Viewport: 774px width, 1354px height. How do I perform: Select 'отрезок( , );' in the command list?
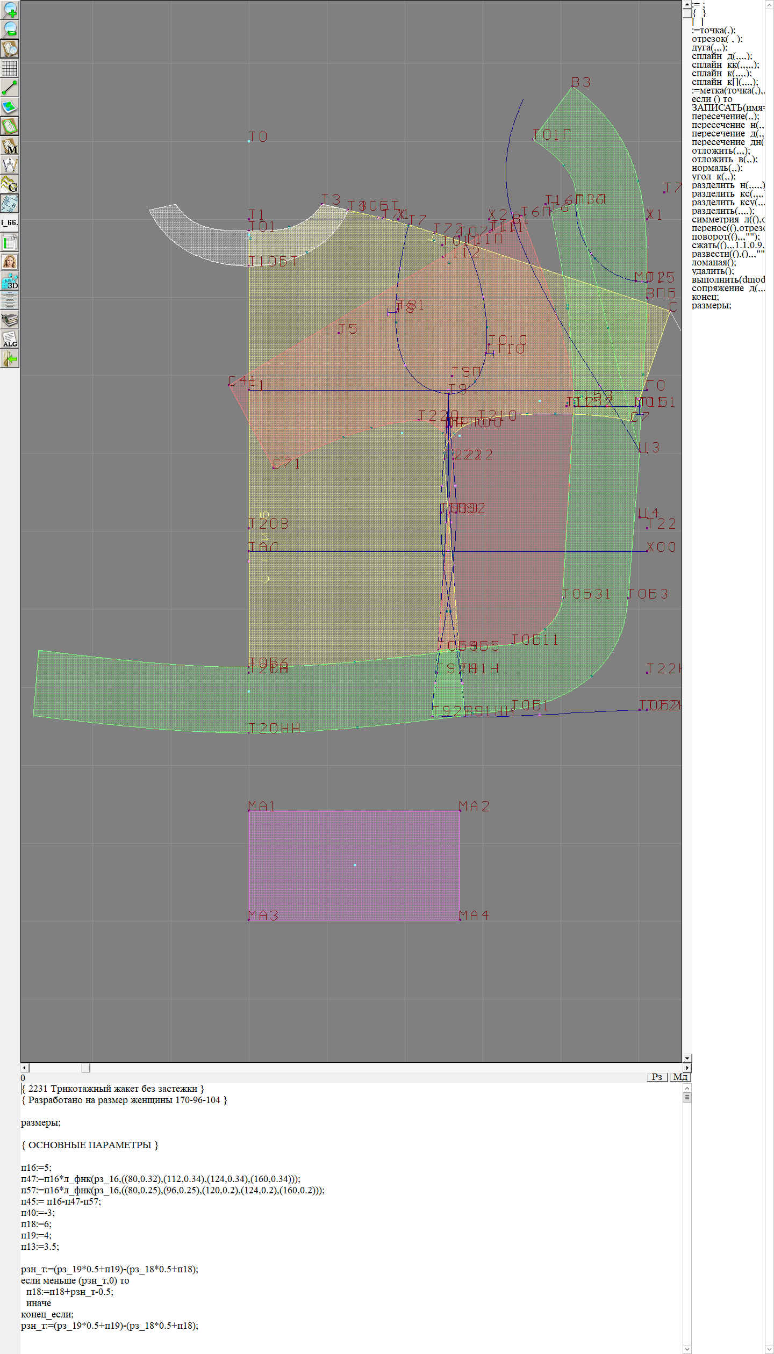pos(717,39)
